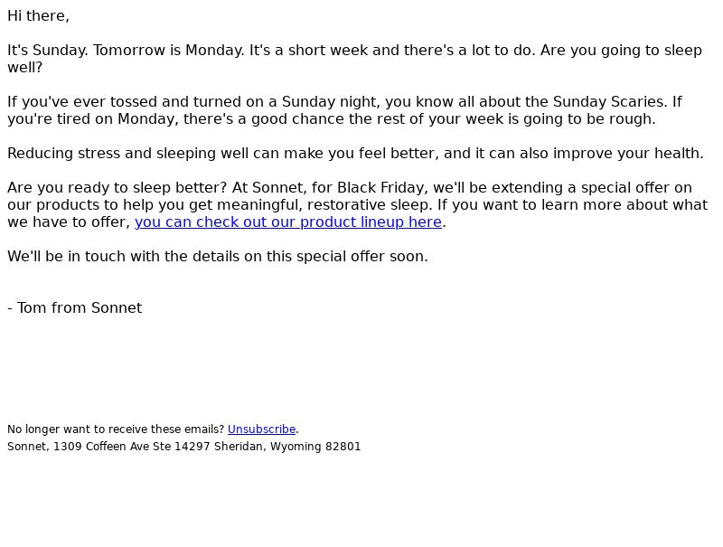Click the 'We'll be in touch' line
723x547 pixels.
tap(218, 257)
